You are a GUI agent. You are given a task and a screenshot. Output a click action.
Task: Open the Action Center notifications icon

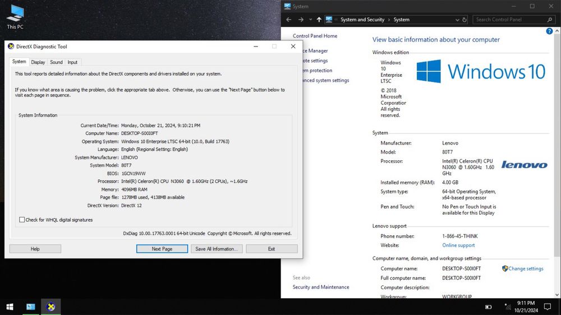[548, 307]
